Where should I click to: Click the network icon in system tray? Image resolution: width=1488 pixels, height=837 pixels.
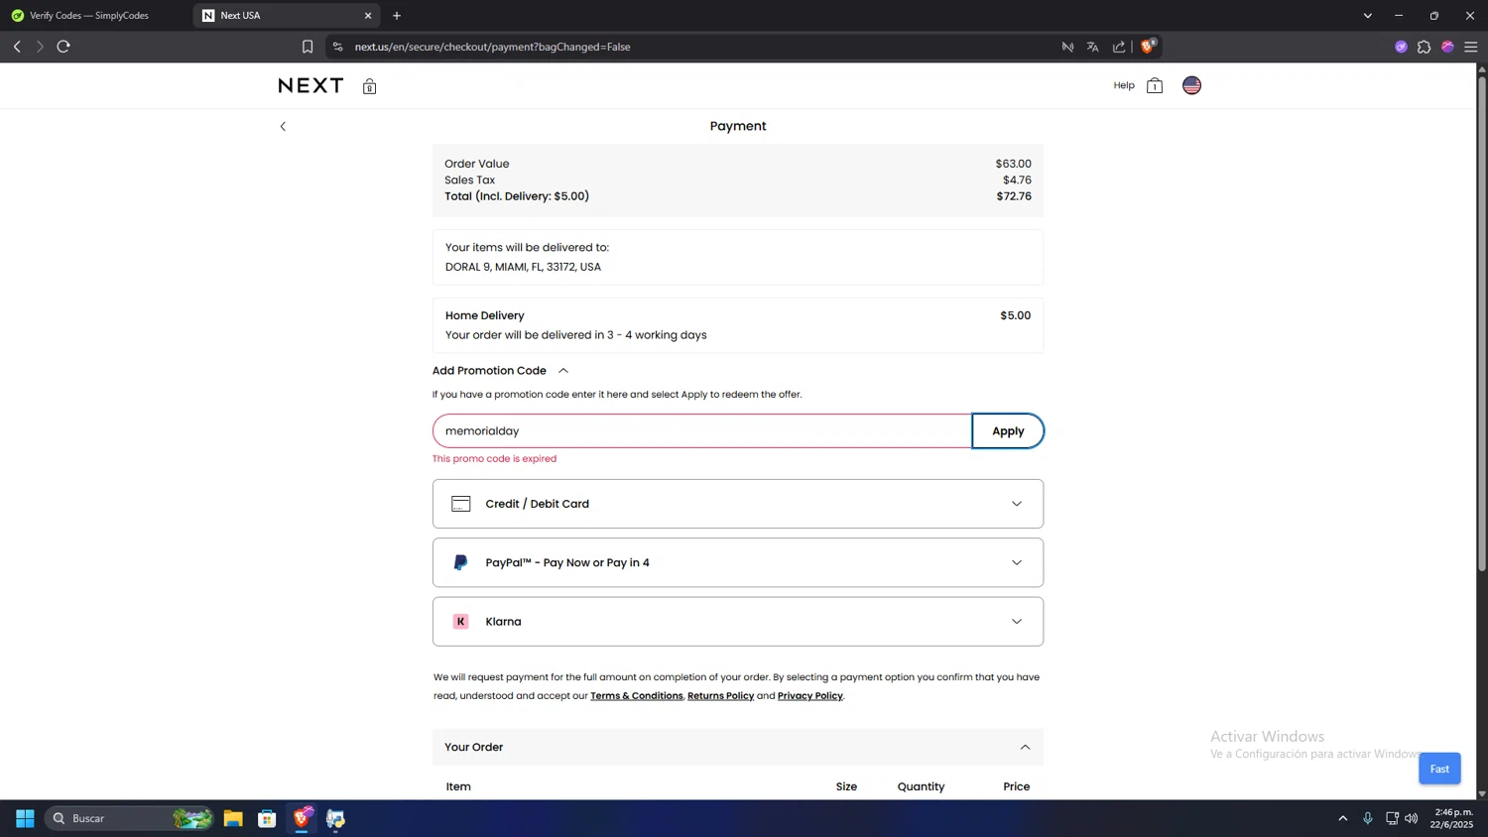point(1392,818)
